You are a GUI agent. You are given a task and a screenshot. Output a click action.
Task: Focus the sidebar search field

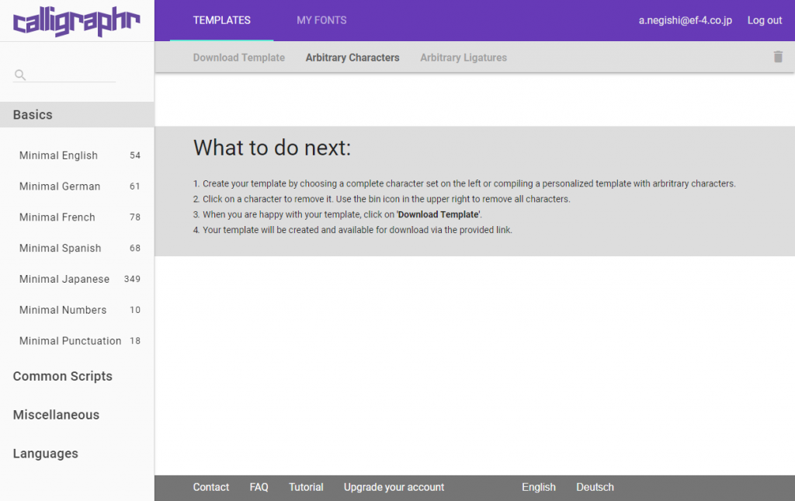[71, 75]
